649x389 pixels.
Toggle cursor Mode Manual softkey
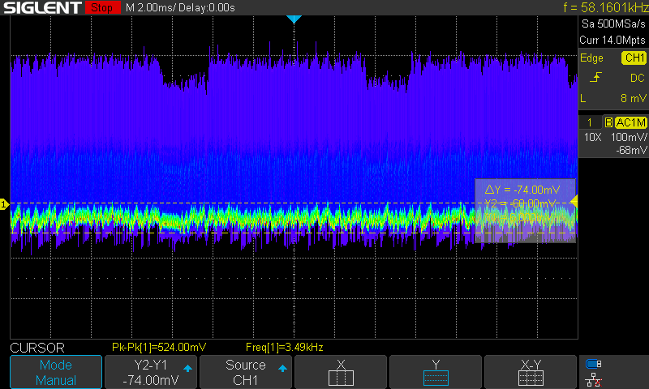pyautogui.click(x=56, y=373)
